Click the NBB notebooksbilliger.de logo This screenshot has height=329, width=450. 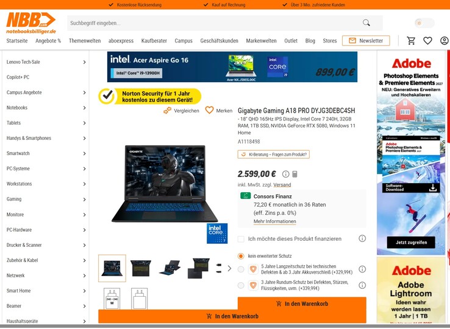coord(31,23)
